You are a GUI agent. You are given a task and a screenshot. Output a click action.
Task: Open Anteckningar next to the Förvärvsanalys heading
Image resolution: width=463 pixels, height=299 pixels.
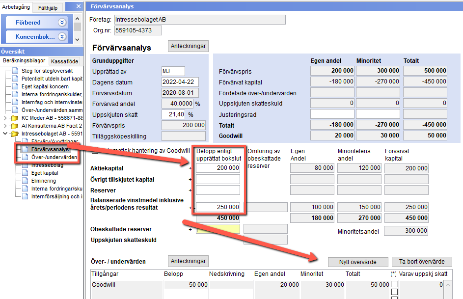pos(188,46)
